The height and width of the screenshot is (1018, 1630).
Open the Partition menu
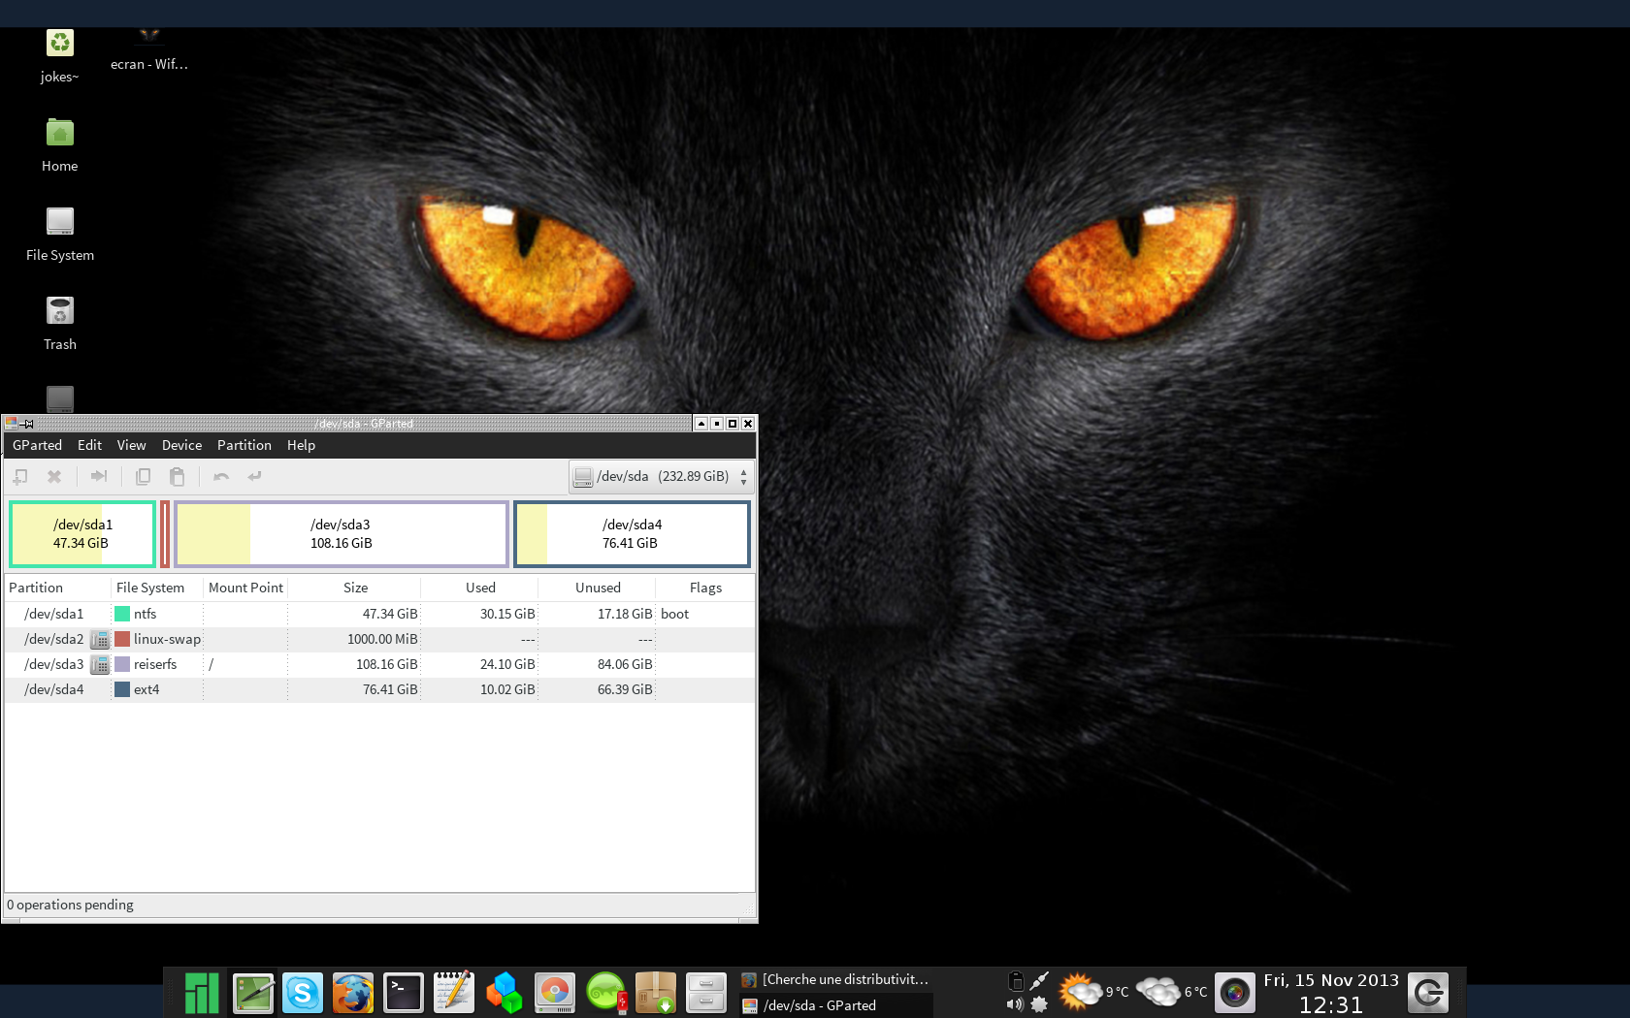click(244, 445)
